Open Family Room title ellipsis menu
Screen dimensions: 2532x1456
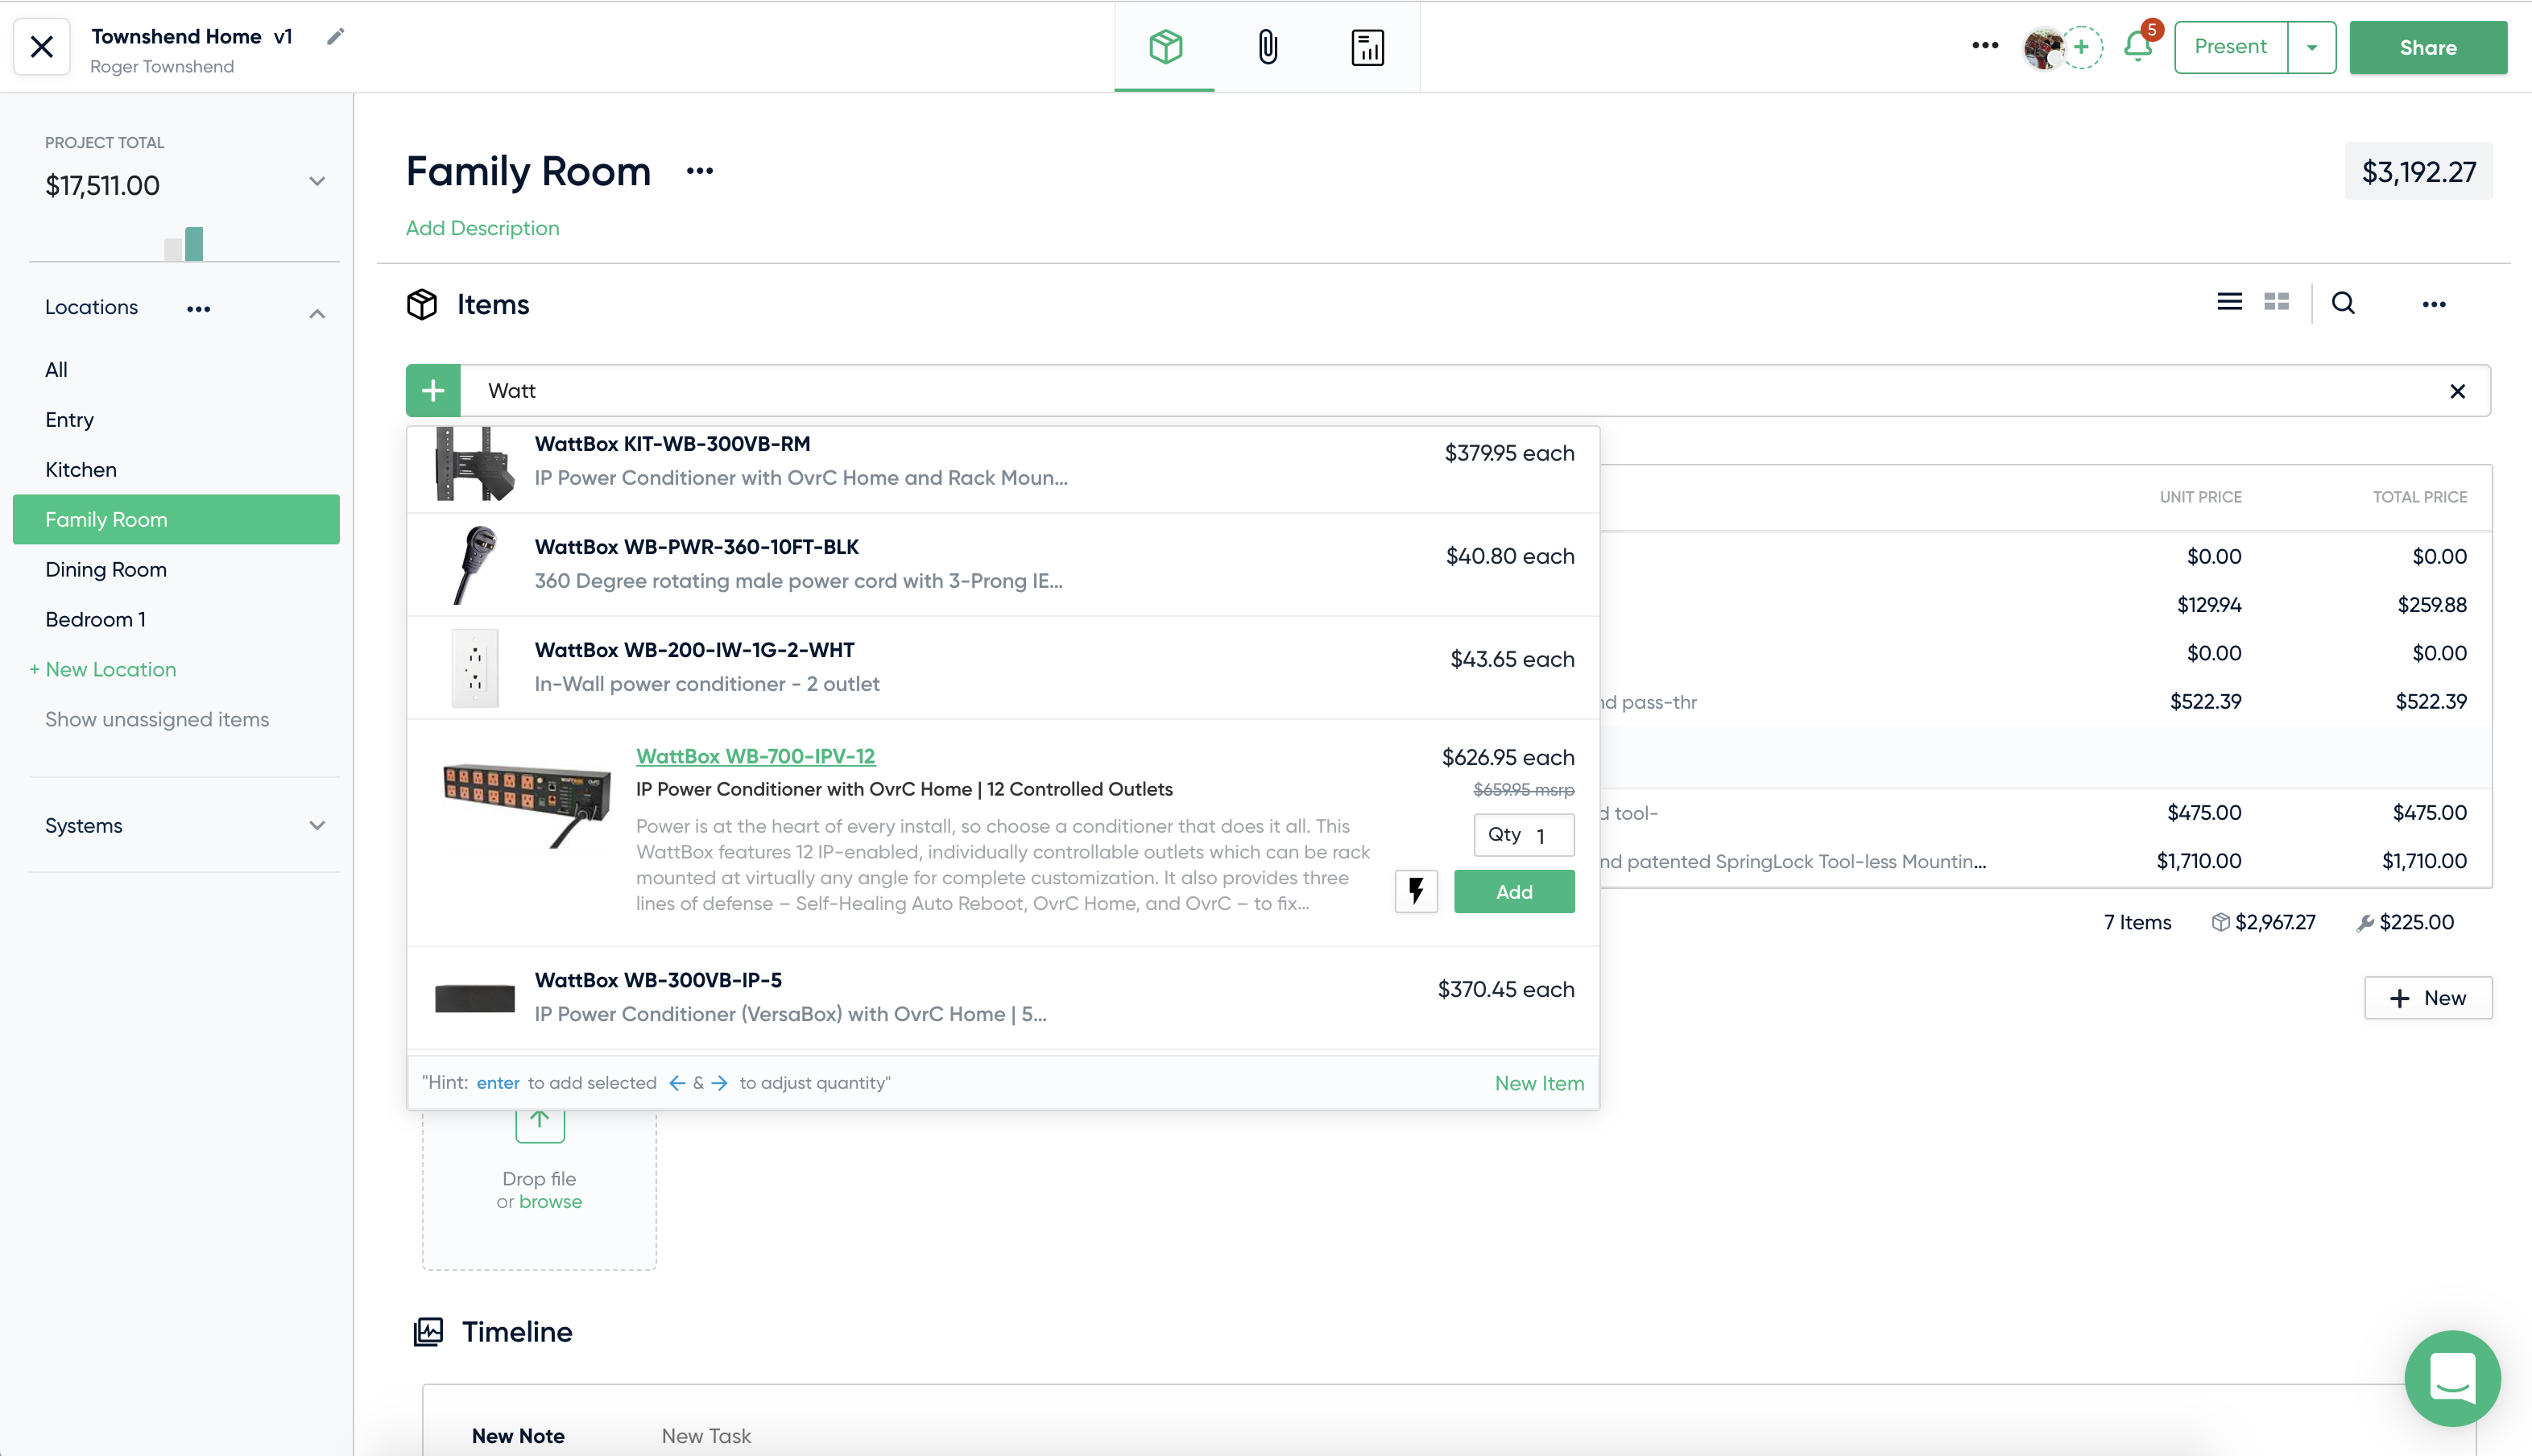click(x=699, y=171)
